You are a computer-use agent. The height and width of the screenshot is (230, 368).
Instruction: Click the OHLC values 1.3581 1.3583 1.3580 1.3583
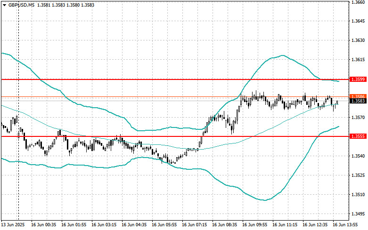65,5
